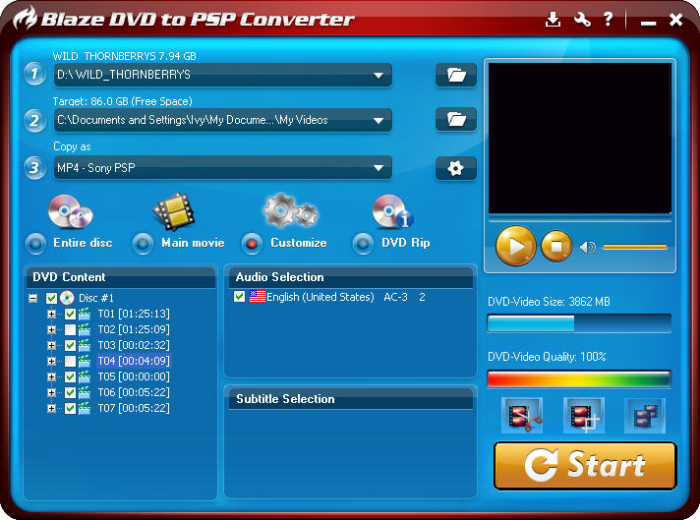Image resolution: width=700 pixels, height=520 pixels.
Task: Open the MP4 - Sony PSP format dropdown
Action: (x=379, y=168)
